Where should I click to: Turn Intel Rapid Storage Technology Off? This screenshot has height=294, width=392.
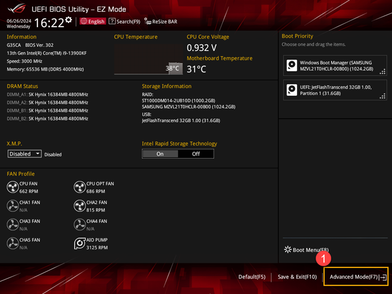[196, 154]
